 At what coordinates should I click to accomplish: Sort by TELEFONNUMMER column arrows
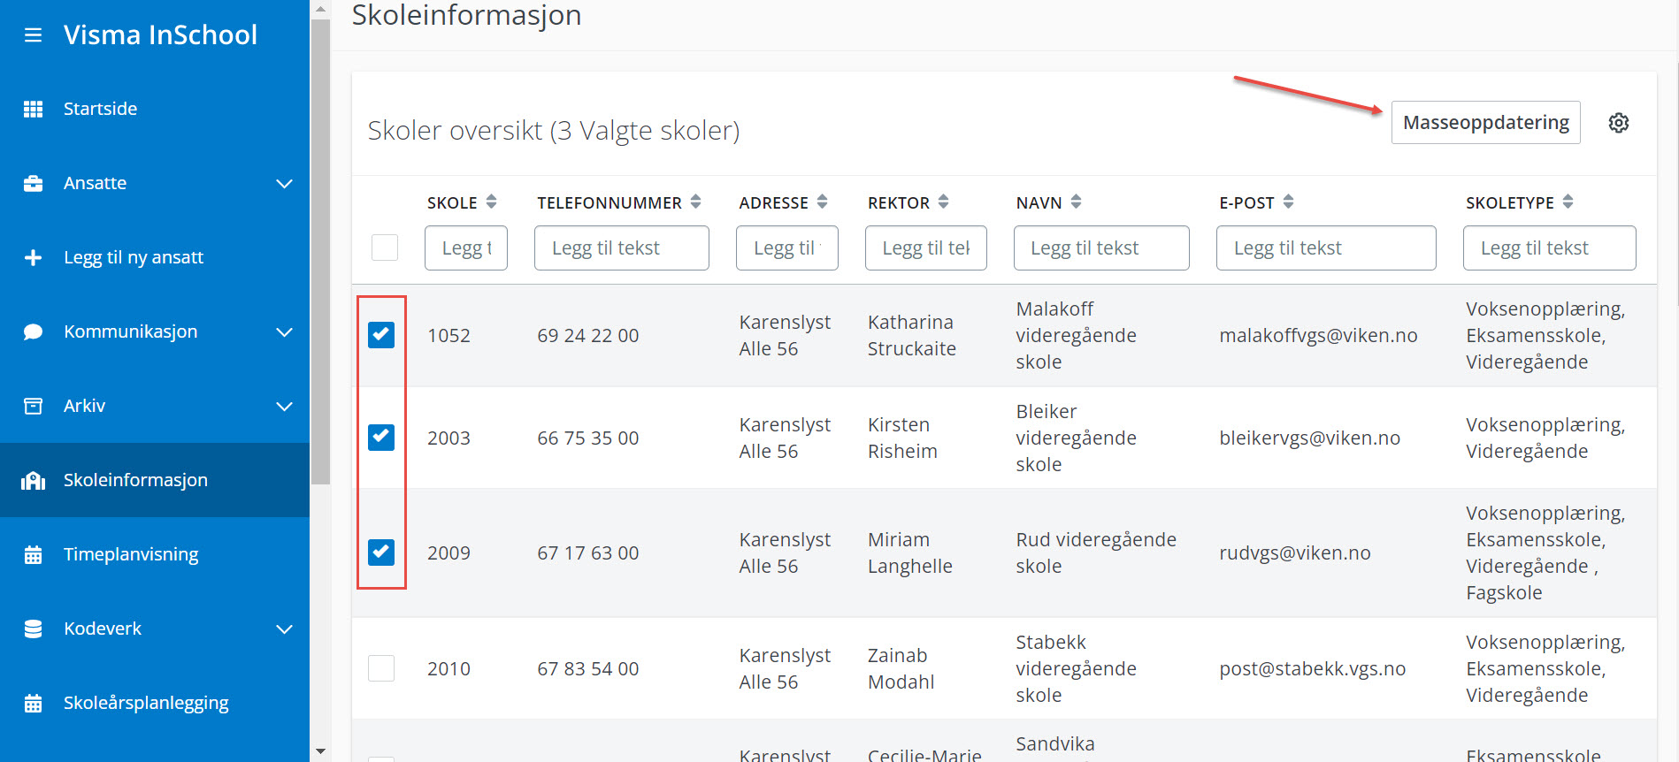tap(695, 202)
